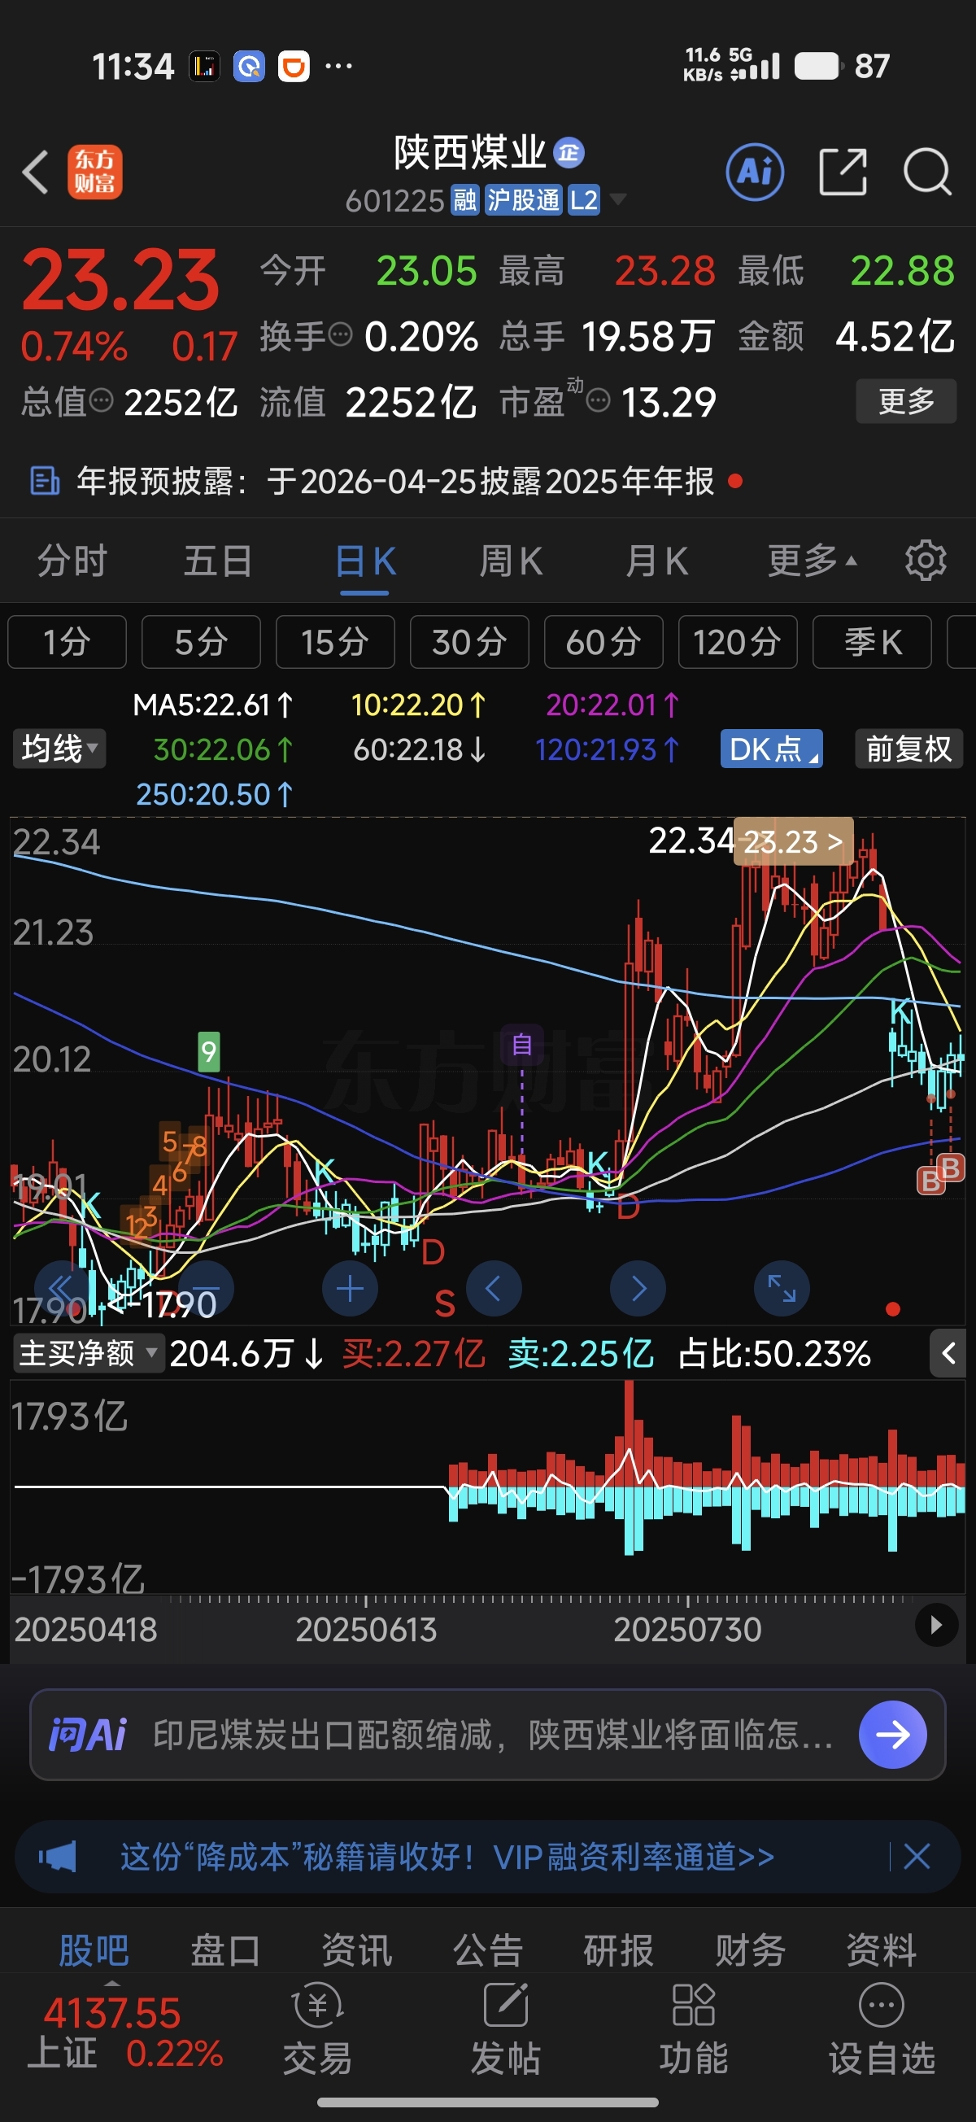Select the 季K period

coord(872,642)
